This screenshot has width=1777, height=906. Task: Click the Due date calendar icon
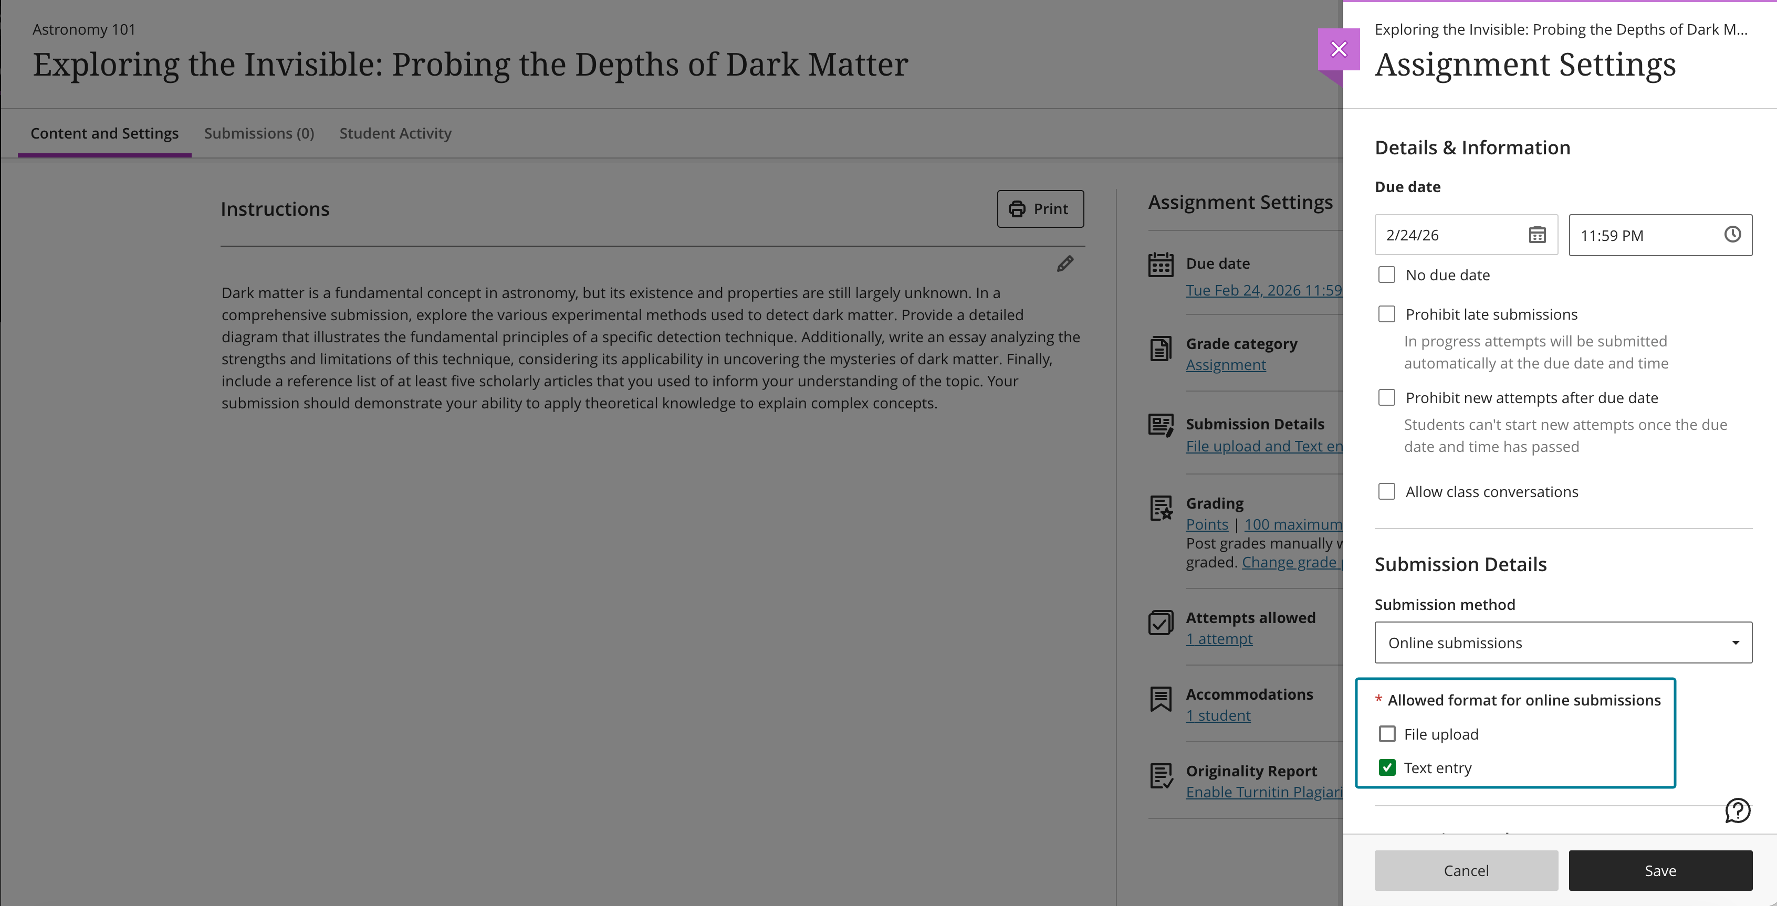coord(1161,265)
